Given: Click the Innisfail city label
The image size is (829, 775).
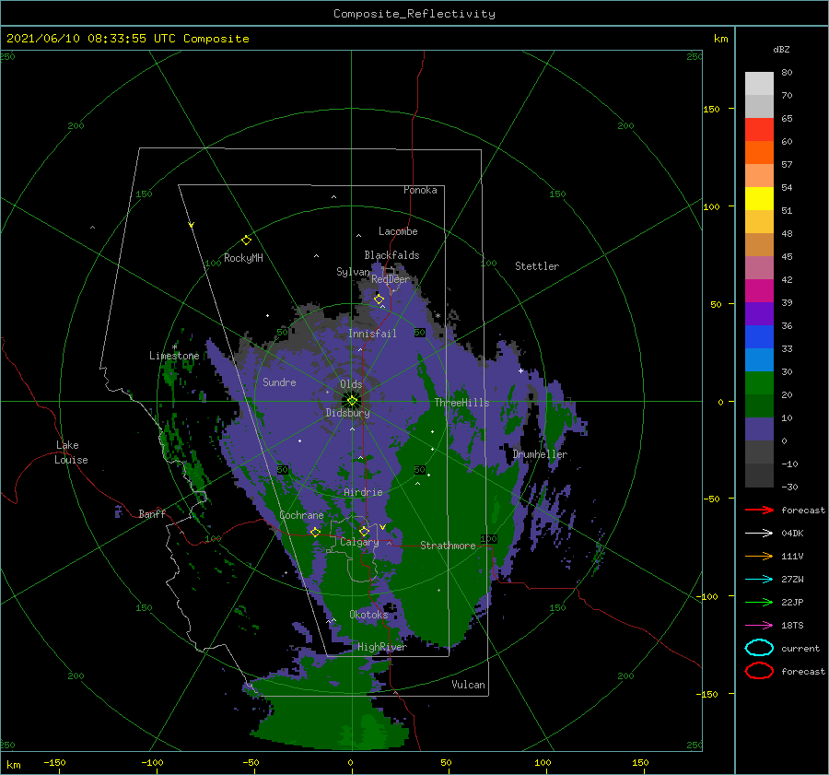Looking at the screenshot, I should [372, 334].
